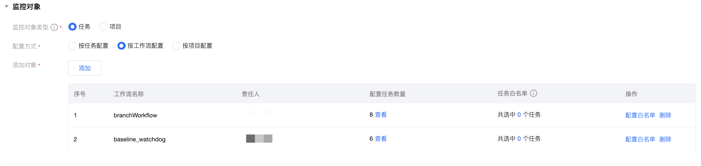Collapse the 监控对象 section triangle

tap(6, 7)
